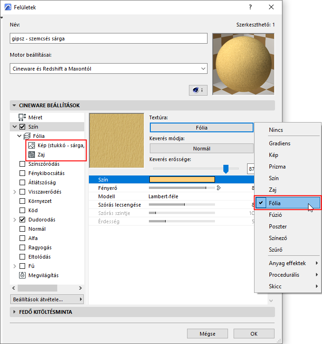
Task: Choose Színező from the texture menu
Action: point(288,238)
